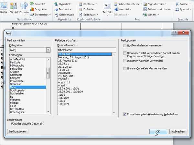Image resolution: width=194 pixels, height=145 pixels.
Task: Open the Fußzeile footer menu
Action: coord(87,9)
